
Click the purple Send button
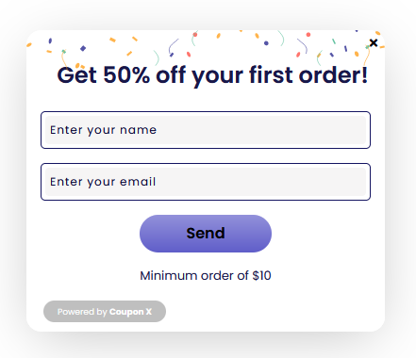[206, 234]
